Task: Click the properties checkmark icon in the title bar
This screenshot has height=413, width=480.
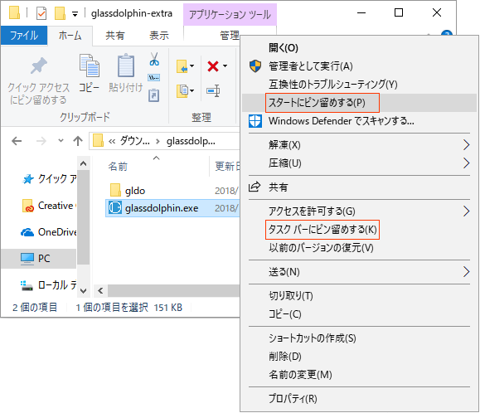Action: tap(41, 13)
